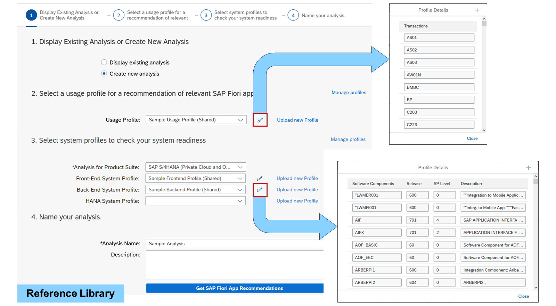Image resolution: width=556 pixels, height=306 pixels.
Task: Click the AS01 transaction field
Action: (439, 37)
